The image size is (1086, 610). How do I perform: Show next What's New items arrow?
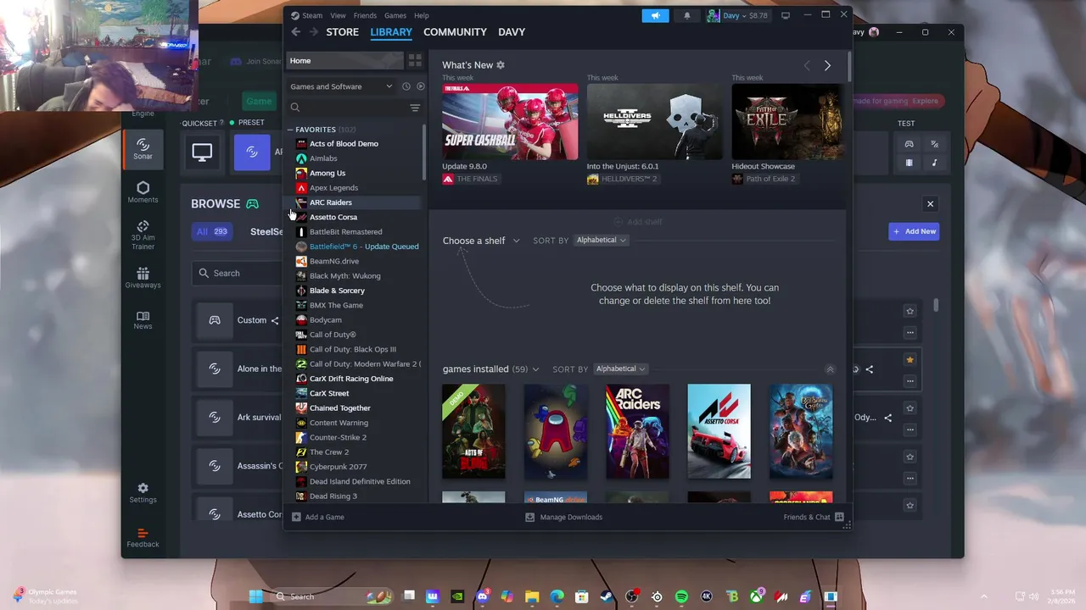click(x=827, y=65)
